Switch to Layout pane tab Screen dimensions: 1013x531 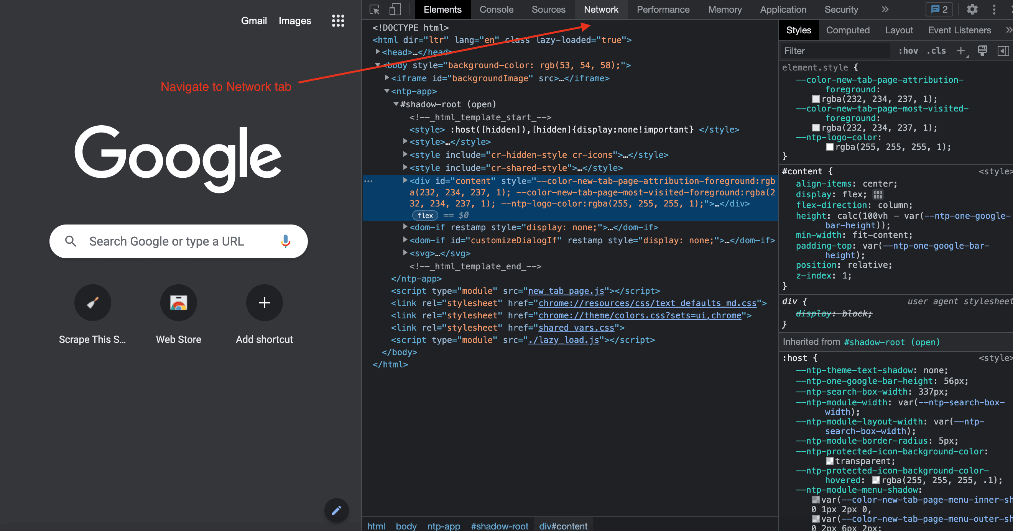coord(899,30)
